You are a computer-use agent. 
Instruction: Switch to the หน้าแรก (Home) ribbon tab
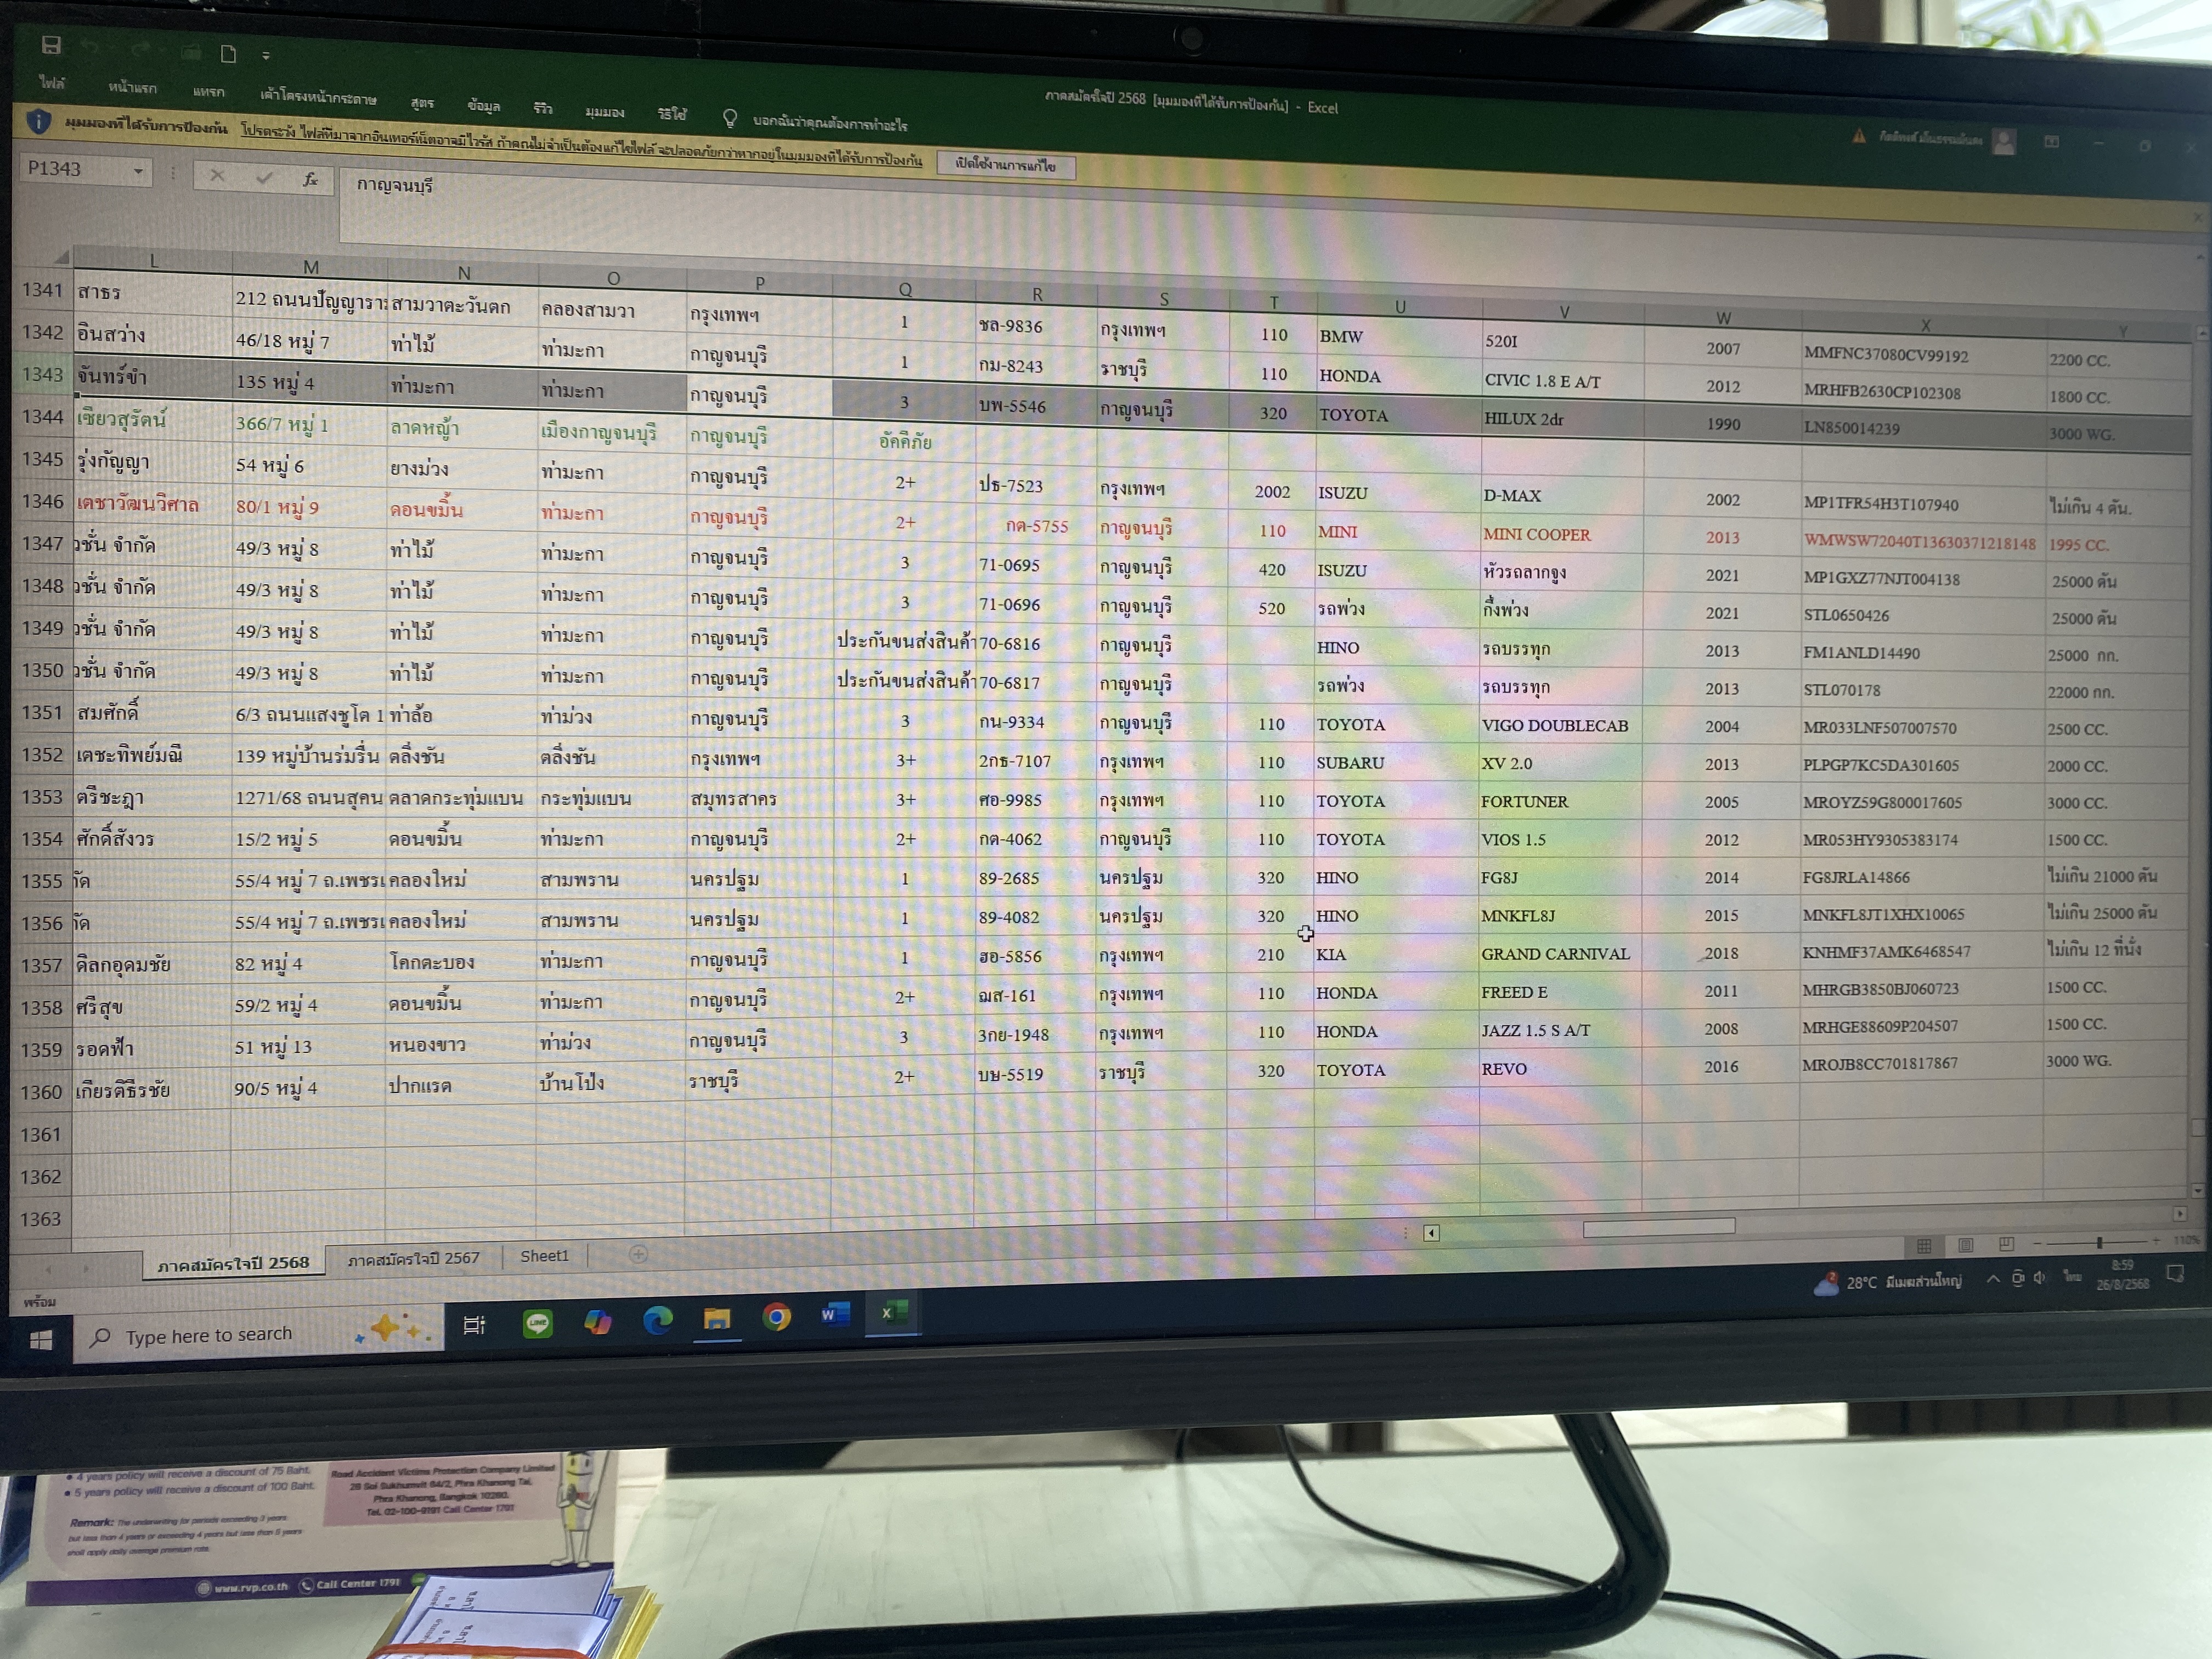132,88
